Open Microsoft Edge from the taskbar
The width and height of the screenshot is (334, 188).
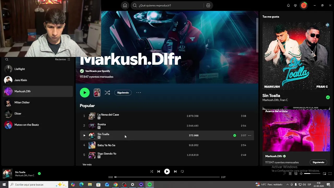point(81,185)
